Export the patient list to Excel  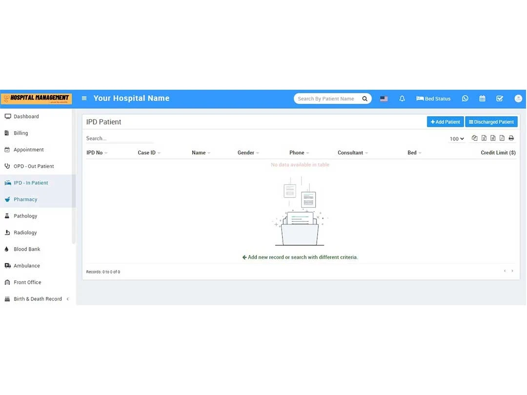484,138
